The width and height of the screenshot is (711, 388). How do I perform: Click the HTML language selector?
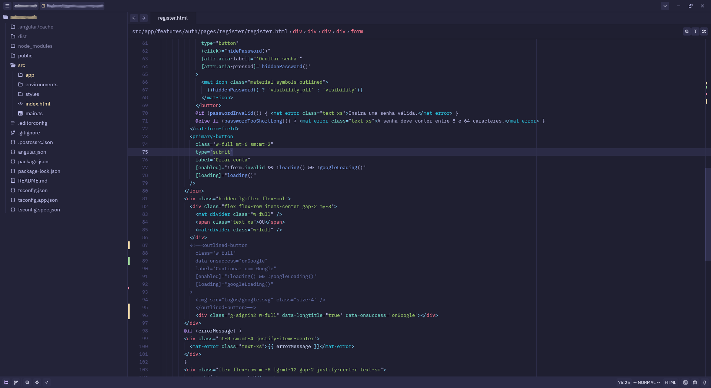click(670, 382)
